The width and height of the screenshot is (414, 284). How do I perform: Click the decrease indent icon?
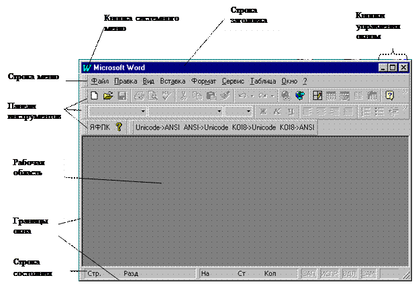(x=393, y=111)
